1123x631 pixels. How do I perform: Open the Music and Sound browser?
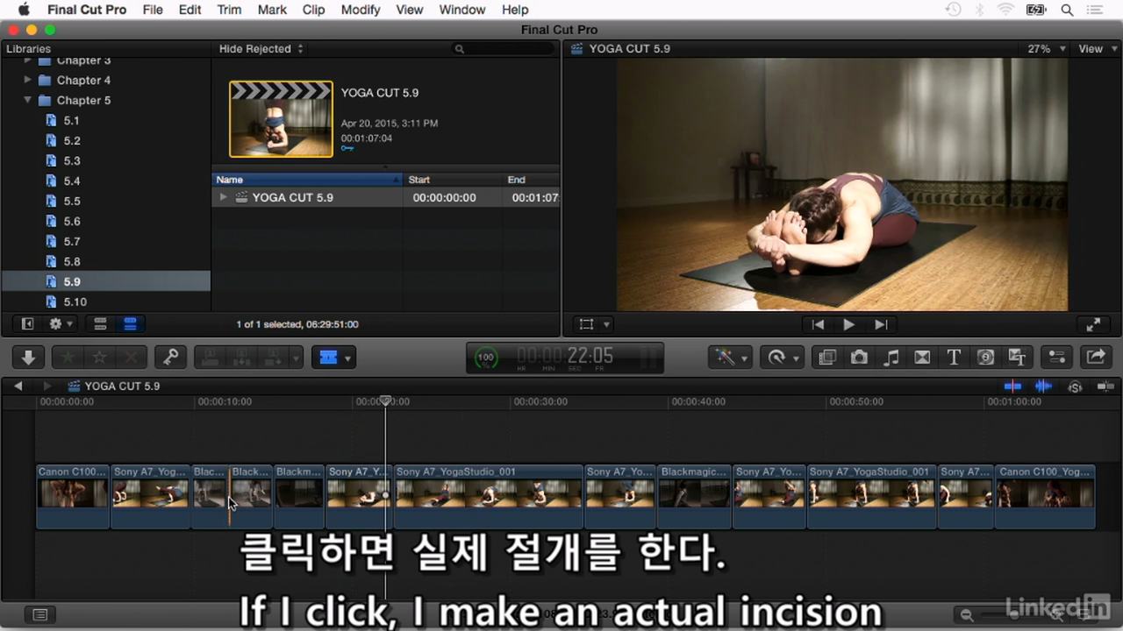pos(891,357)
